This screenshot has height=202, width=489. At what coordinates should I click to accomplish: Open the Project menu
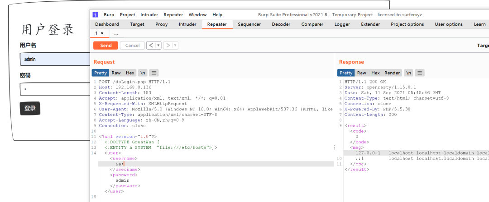[128, 14]
